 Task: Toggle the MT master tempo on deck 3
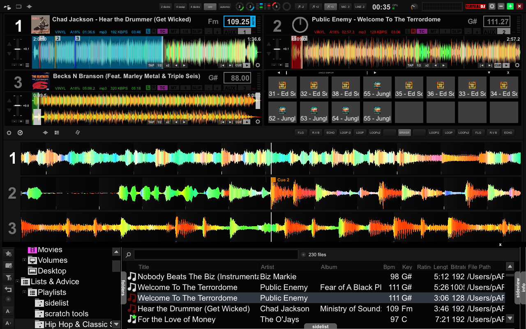click(x=174, y=88)
